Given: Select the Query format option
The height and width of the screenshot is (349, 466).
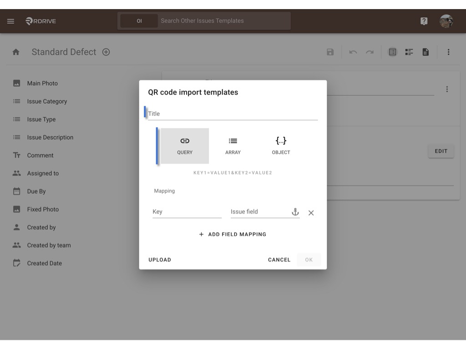Looking at the screenshot, I should (185, 146).
